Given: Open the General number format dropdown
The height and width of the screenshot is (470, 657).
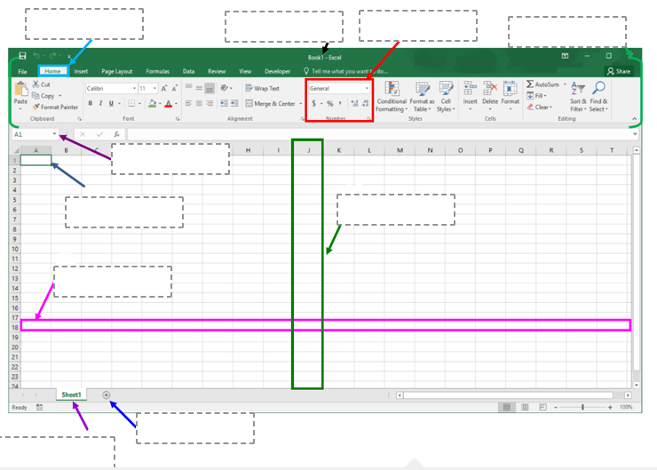Looking at the screenshot, I should click(x=368, y=89).
